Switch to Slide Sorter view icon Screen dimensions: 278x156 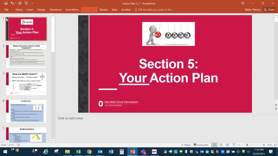point(221,145)
